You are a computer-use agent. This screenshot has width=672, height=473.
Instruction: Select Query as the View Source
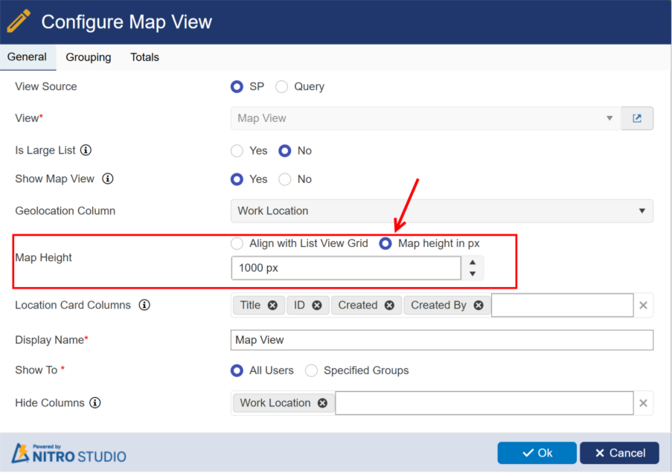coord(281,87)
